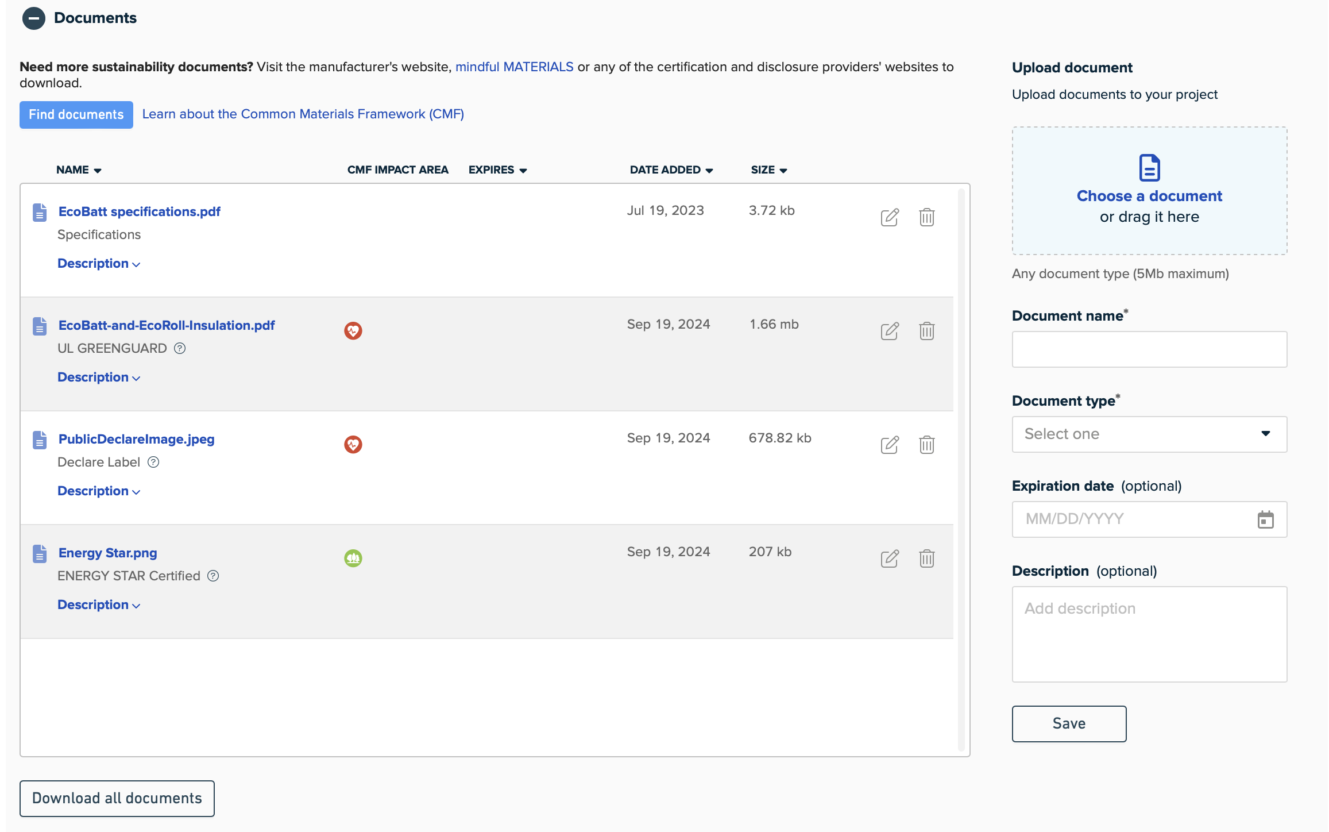Open calendar picker for expiration date
The image size is (1329, 832).
[x=1266, y=519]
